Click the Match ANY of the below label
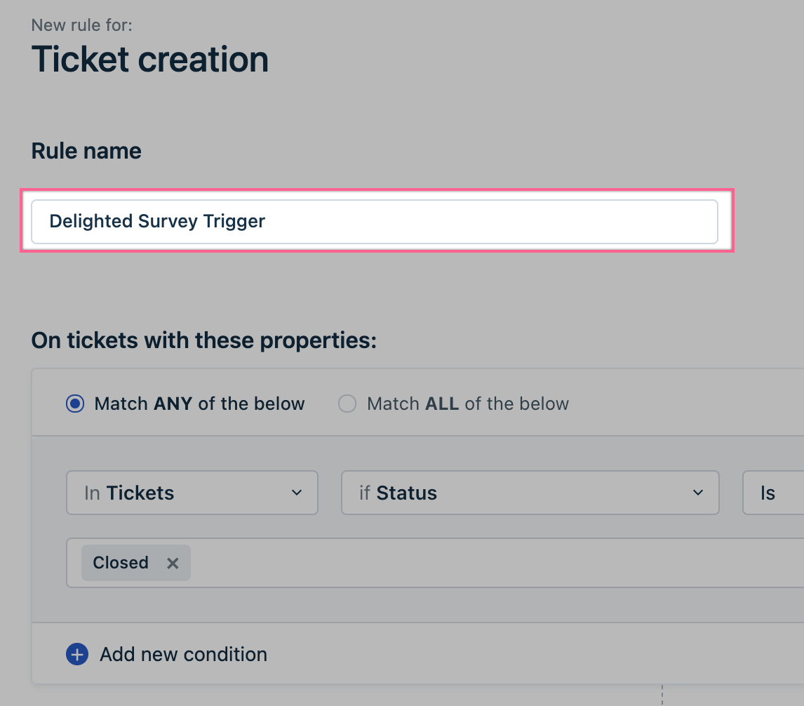This screenshot has height=706, width=804. [199, 404]
